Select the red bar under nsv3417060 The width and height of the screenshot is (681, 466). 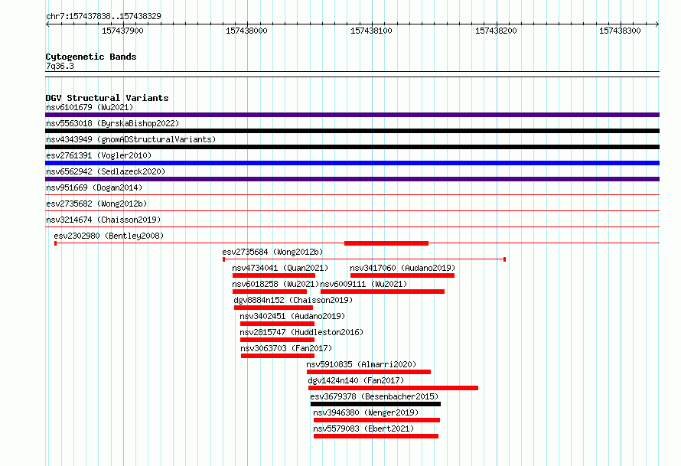[402, 275]
